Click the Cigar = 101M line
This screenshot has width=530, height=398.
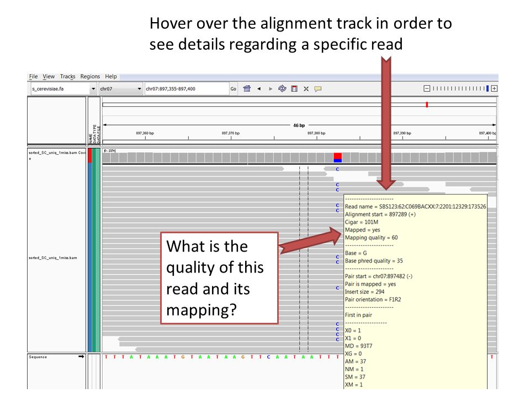(362, 222)
